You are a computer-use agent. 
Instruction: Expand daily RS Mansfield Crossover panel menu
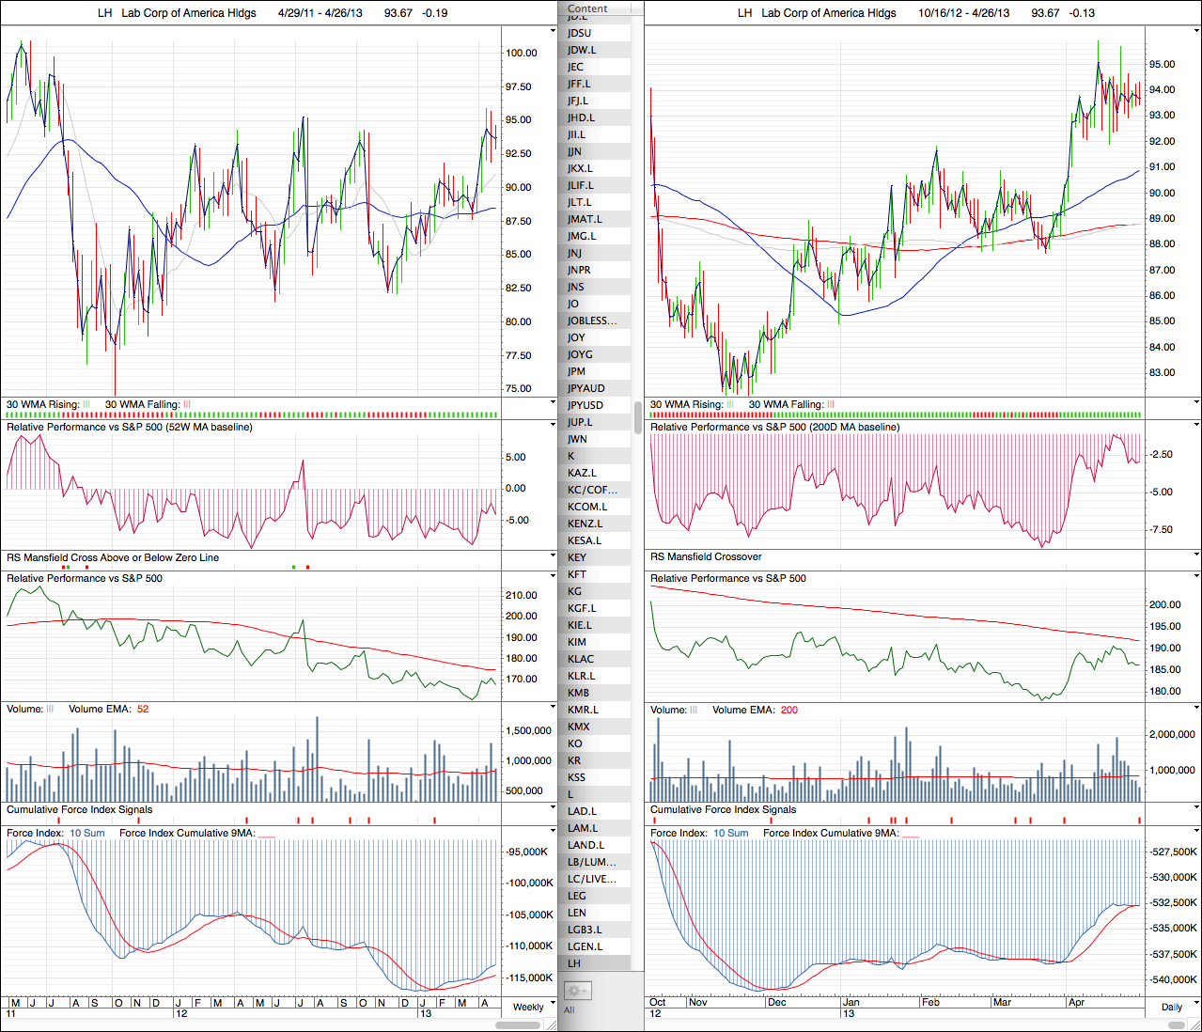click(x=1196, y=556)
